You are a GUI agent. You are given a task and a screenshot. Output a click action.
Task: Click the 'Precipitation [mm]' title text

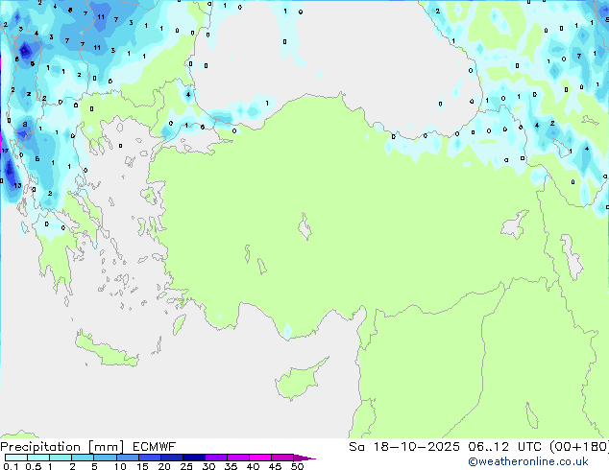(62, 447)
